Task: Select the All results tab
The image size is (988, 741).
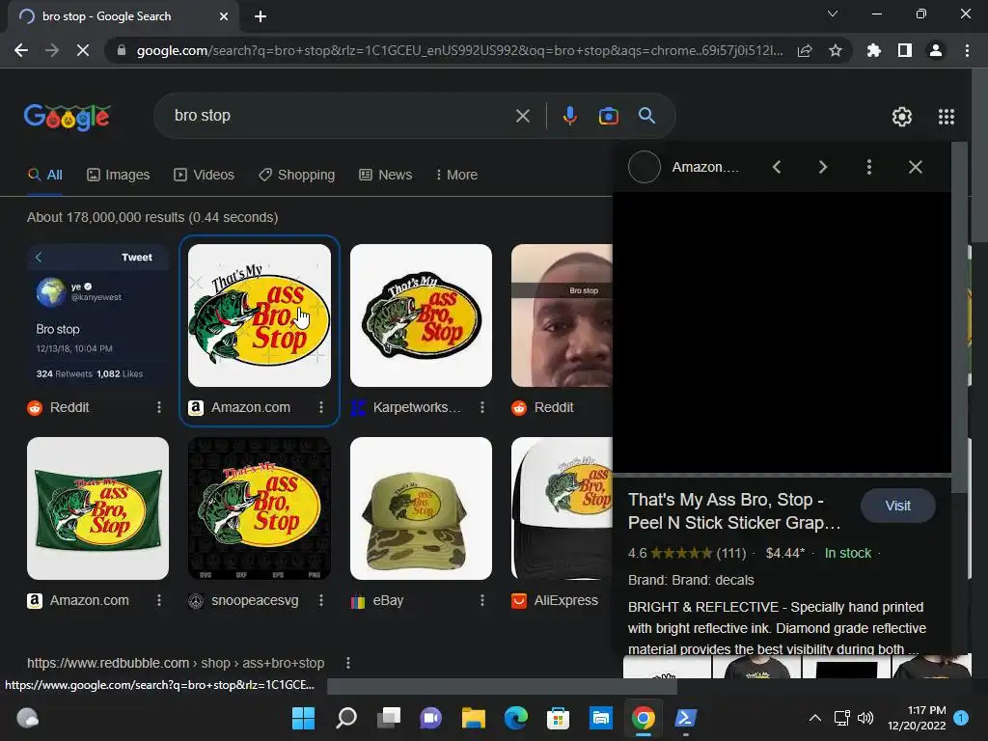Action: click(44, 176)
